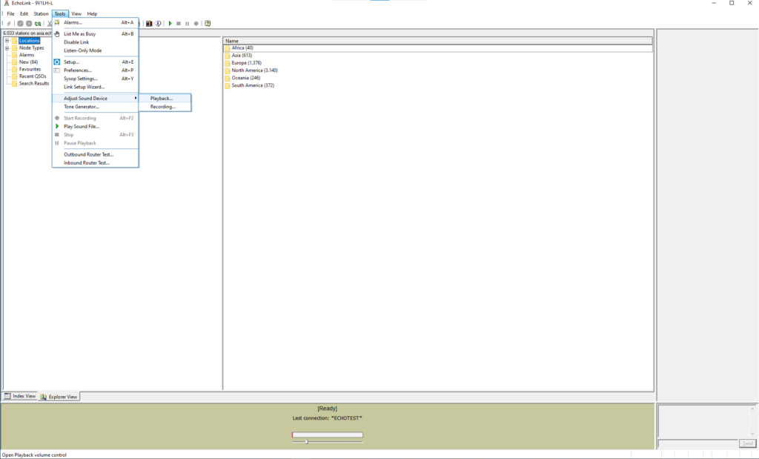The image size is (759, 459).
Task: Click the station info balloon toolbar icon
Action: 158,23
